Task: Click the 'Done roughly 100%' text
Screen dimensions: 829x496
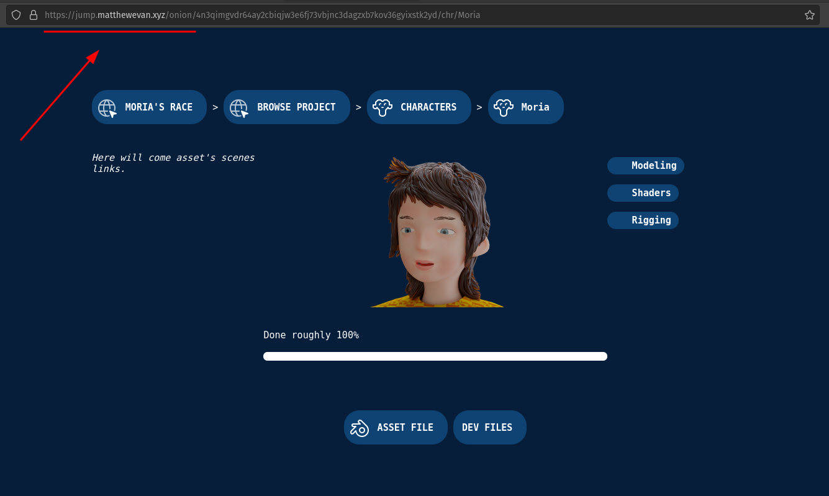Action: pos(311,335)
